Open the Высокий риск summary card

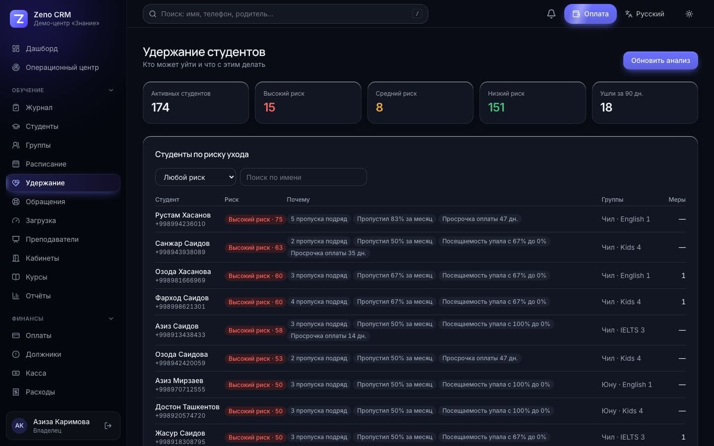click(x=308, y=103)
